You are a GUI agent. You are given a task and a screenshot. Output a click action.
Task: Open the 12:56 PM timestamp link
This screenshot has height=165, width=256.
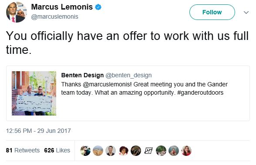(38, 131)
